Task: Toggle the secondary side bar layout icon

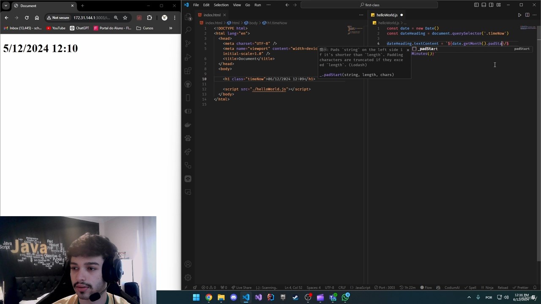Action: coord(491,5)
